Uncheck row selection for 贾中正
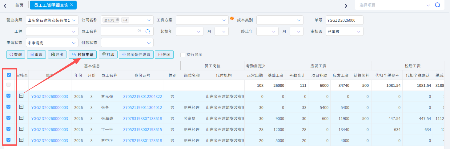 [x=9, y=140]
